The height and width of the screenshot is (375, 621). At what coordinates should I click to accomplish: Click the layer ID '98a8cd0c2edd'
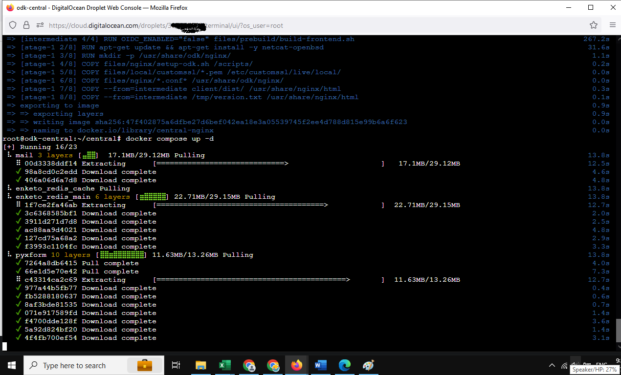tap(51, 172)
